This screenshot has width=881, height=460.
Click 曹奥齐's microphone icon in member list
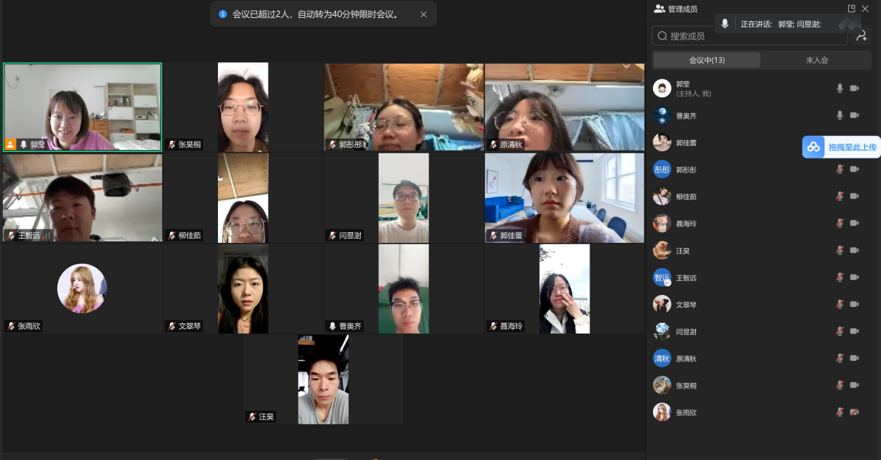840,115
